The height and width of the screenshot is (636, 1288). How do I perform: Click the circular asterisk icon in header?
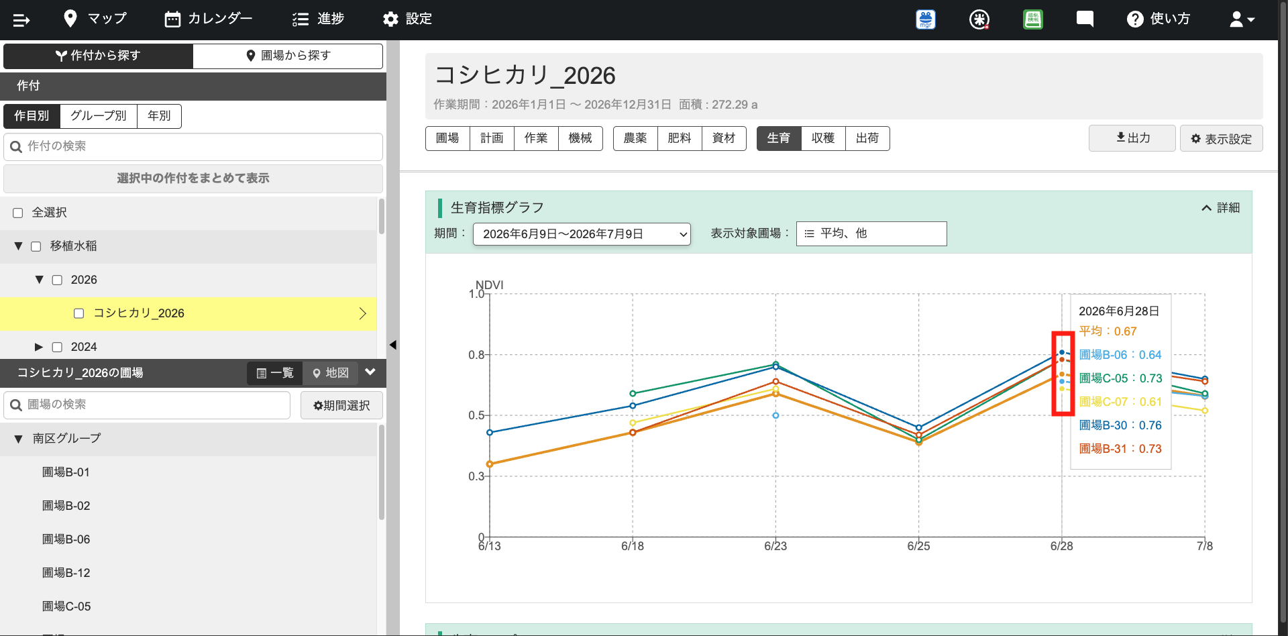coord(979,19)
